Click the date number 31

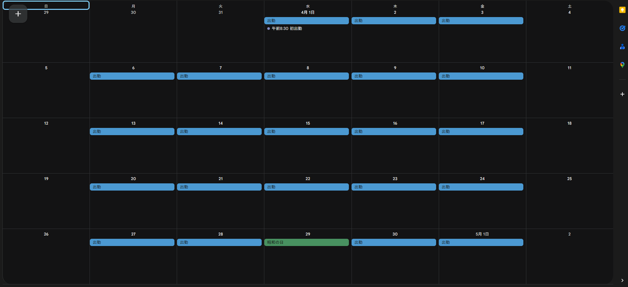point(220,13)
